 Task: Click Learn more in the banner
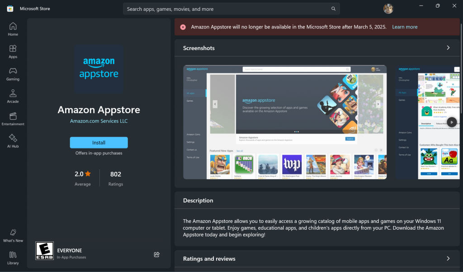[x=405, y=27]
